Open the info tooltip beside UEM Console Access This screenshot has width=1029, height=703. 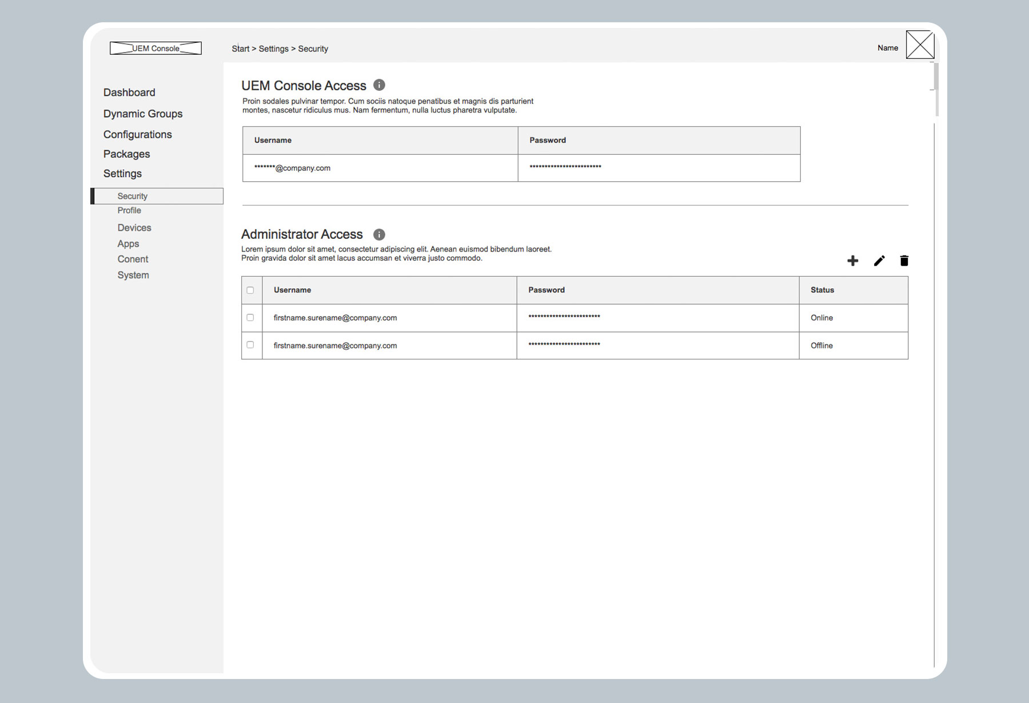point(379,85)
